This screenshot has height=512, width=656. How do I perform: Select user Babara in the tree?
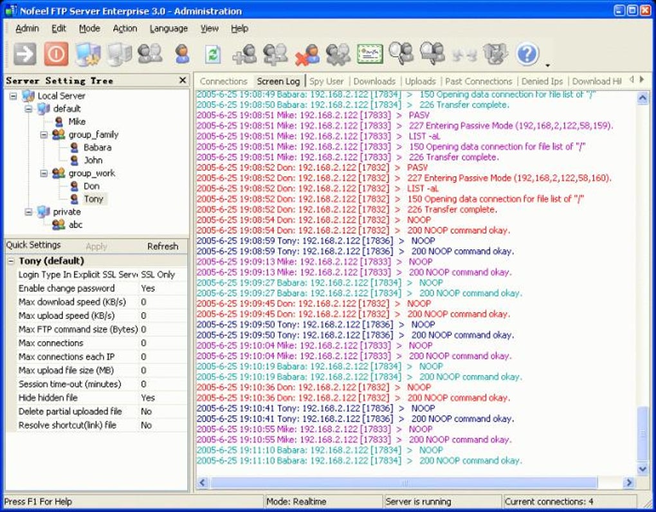click(98, 147)
